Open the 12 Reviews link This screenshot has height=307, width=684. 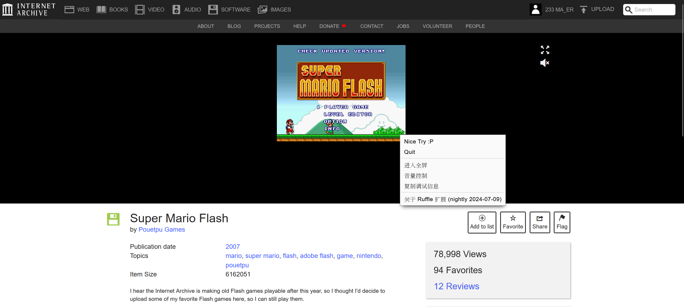click(x=456, y=286)
